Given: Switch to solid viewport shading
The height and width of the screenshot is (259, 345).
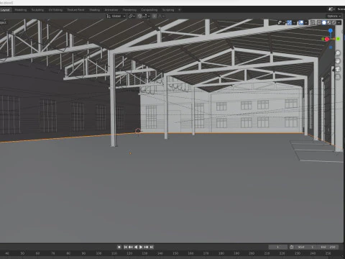Looking at the screenshot, I should point(324,22).
